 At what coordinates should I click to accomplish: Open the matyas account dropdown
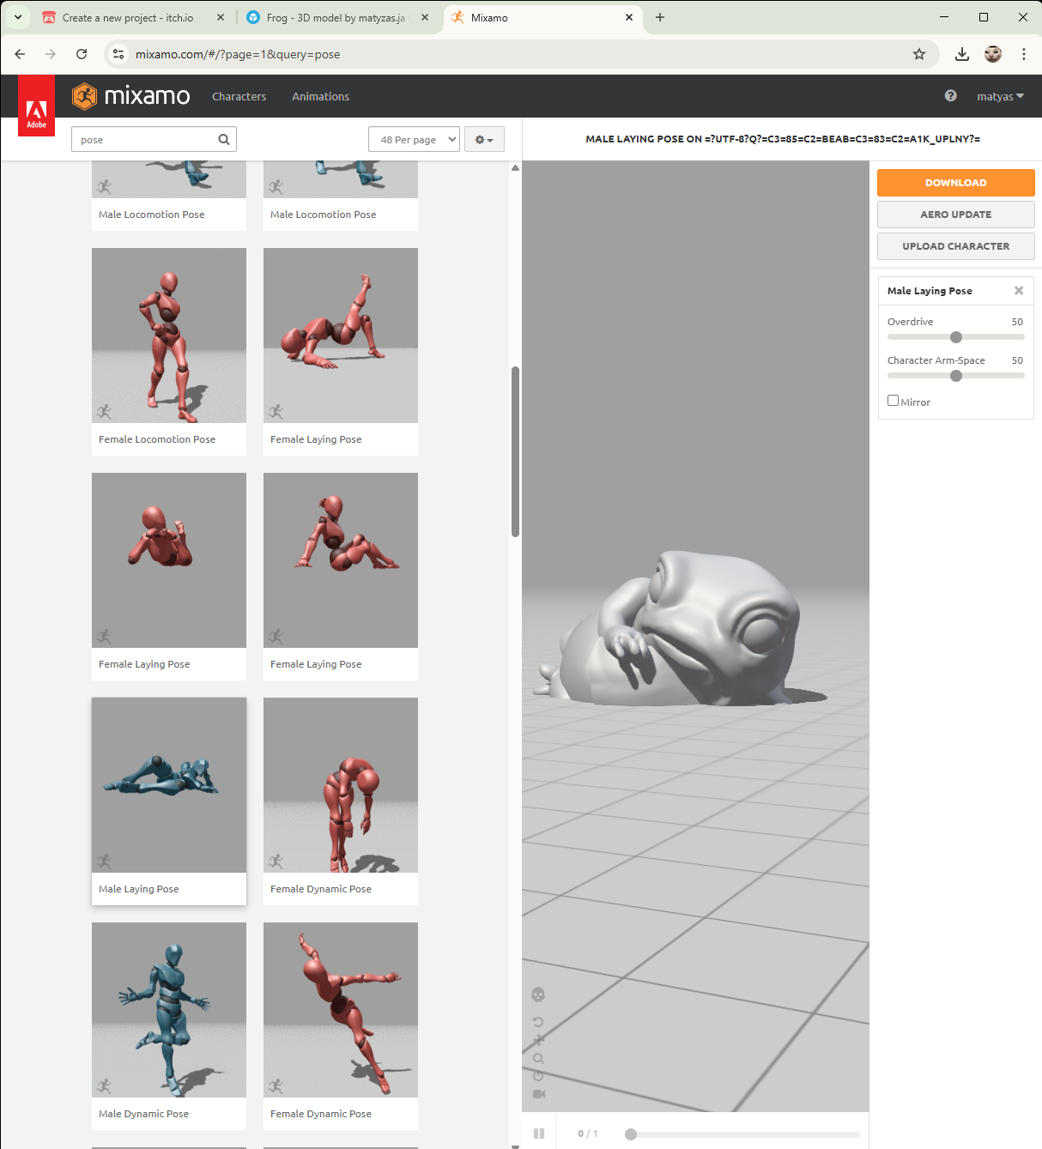coord(1001,96)
